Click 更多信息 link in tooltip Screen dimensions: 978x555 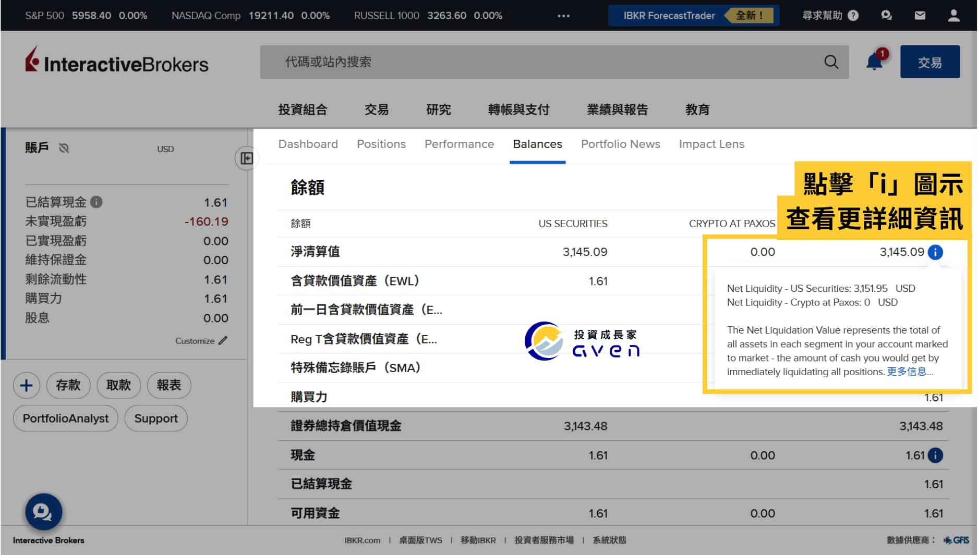[x=910, y=372]
